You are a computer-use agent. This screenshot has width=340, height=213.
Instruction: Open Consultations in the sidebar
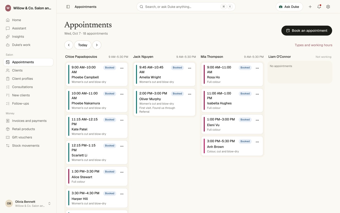[x=28, y=87]
